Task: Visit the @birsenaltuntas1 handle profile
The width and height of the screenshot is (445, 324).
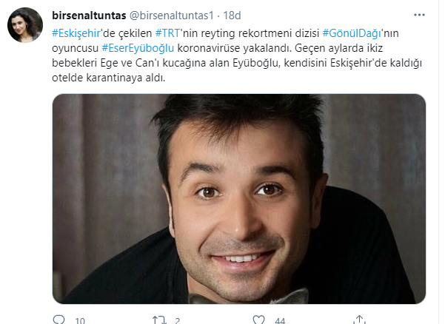Action: [172, 16]
